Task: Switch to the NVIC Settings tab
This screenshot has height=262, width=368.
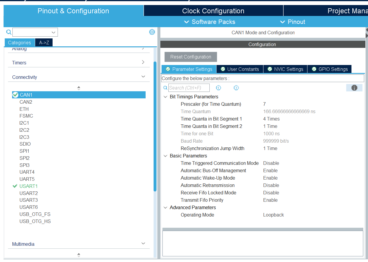Action: tap(285, 69)
